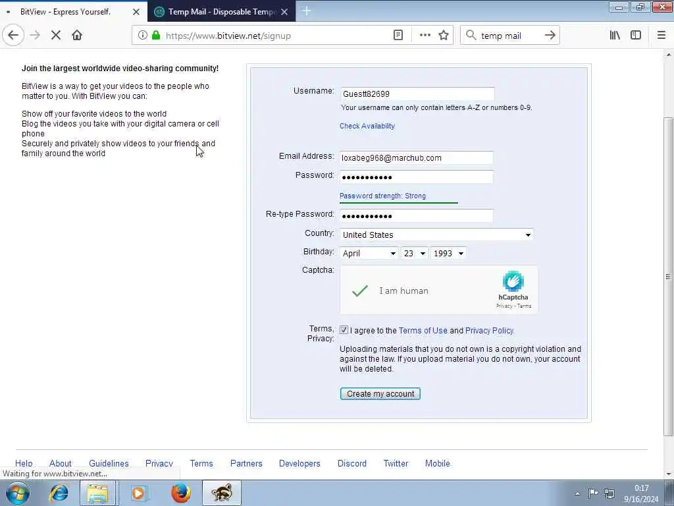
Task: Open the Terms footer link
Action: coord(201,463)
